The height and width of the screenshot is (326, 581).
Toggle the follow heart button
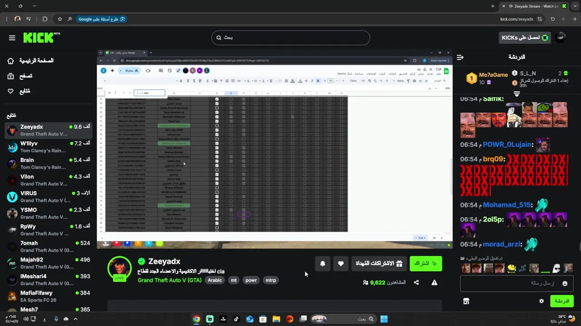coord(341,264)
